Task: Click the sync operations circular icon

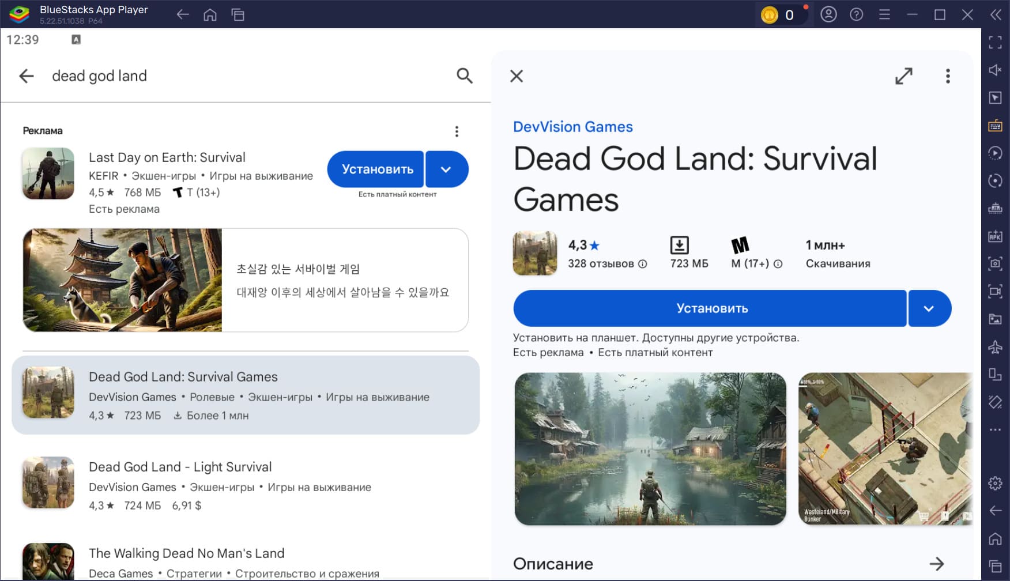Action: (x=995, y=180)
